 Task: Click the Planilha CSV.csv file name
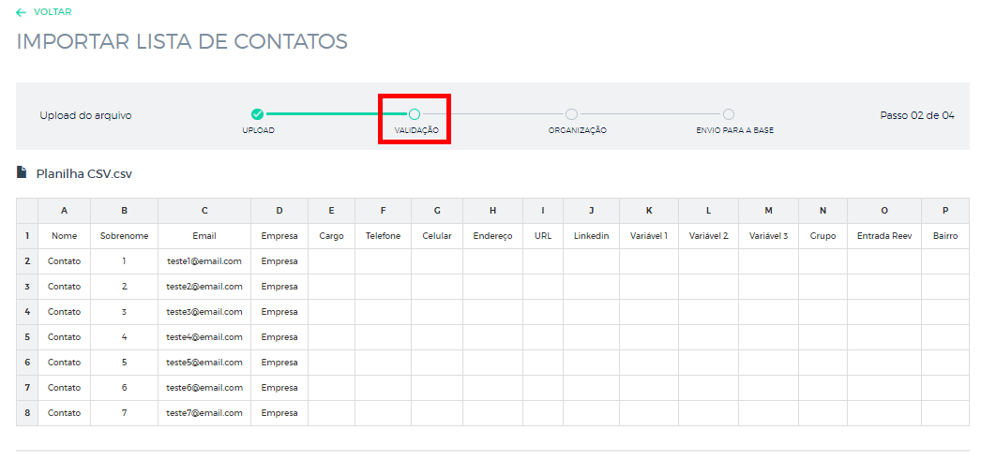(x=83, y=173)
